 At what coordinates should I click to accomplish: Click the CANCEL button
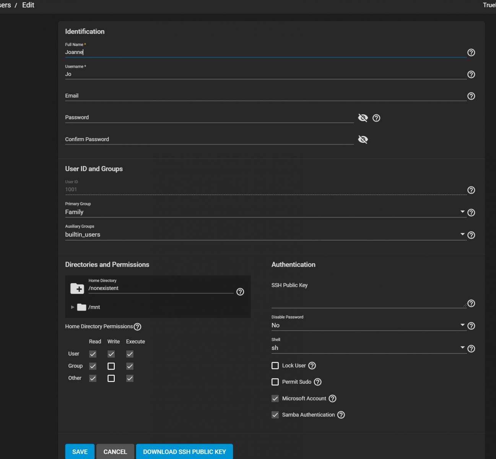[115, 452]
